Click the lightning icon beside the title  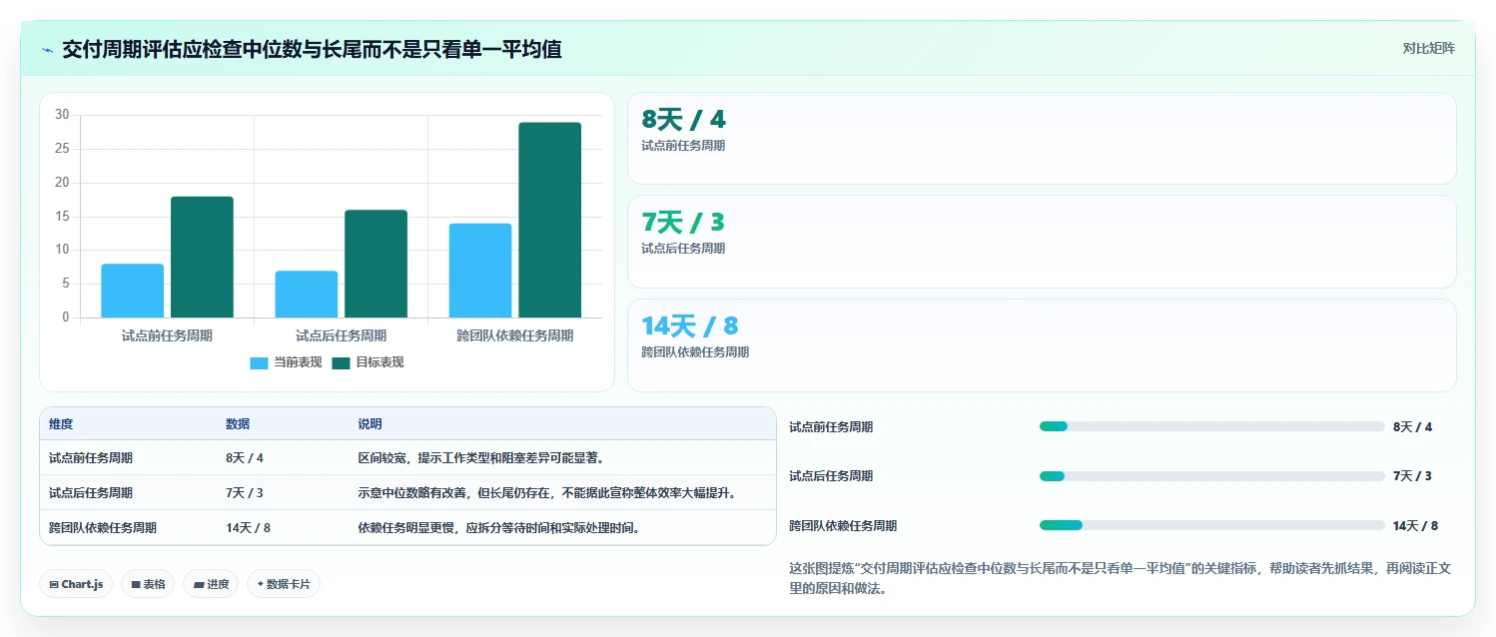(48, 49)
